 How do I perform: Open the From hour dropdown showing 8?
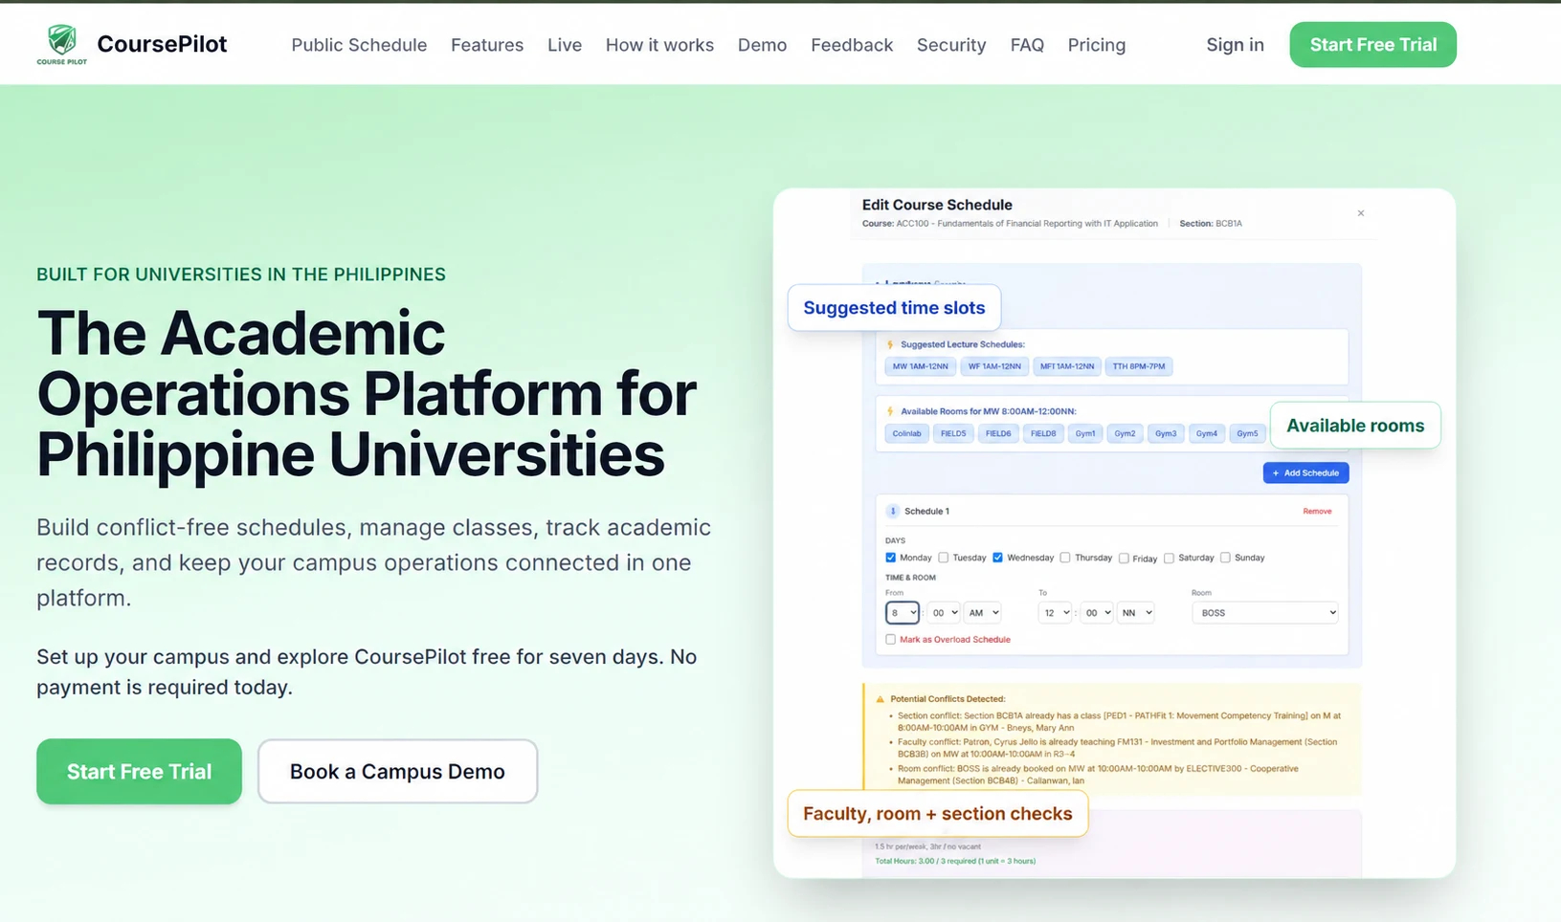[903, 613]
